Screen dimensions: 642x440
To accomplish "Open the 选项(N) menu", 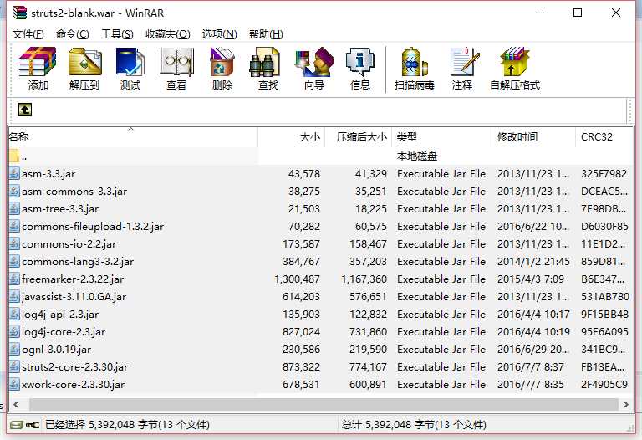I will [220, 34].
